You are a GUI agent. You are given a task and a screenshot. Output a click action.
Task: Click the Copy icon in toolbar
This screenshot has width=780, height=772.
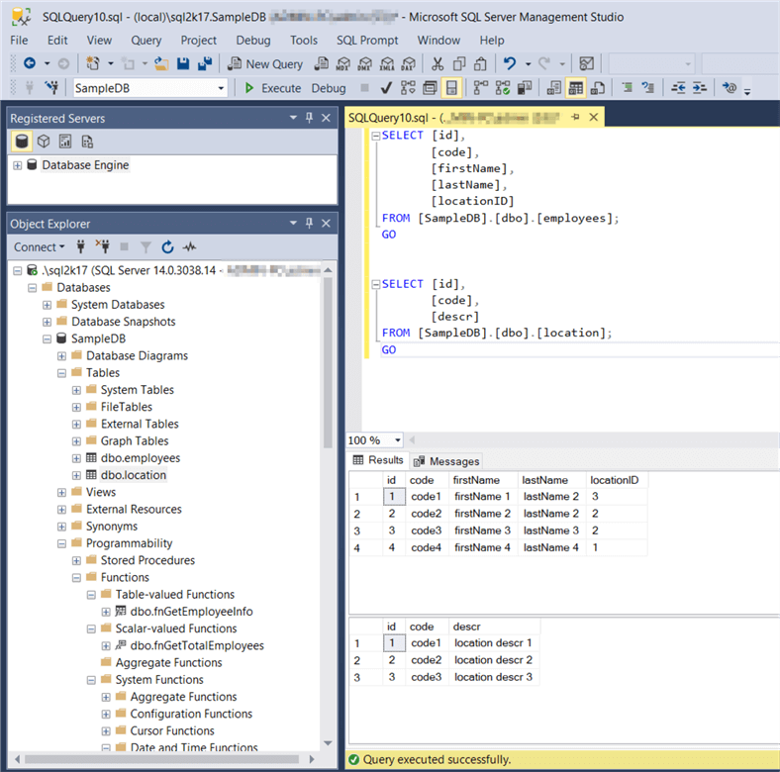coord(459,63)
